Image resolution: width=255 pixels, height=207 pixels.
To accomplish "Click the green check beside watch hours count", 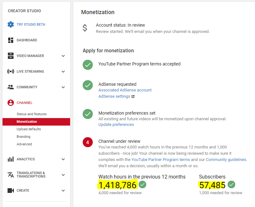I will pyautogui.click(x=142, y=184).
